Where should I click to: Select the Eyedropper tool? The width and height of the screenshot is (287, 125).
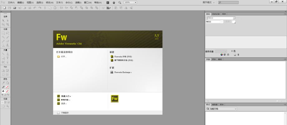pyautogui.click(x=3, y=83)
